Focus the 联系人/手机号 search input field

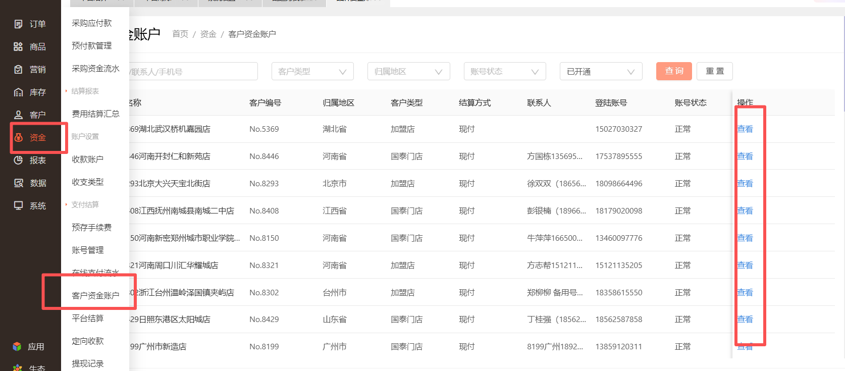click(193, 71)
